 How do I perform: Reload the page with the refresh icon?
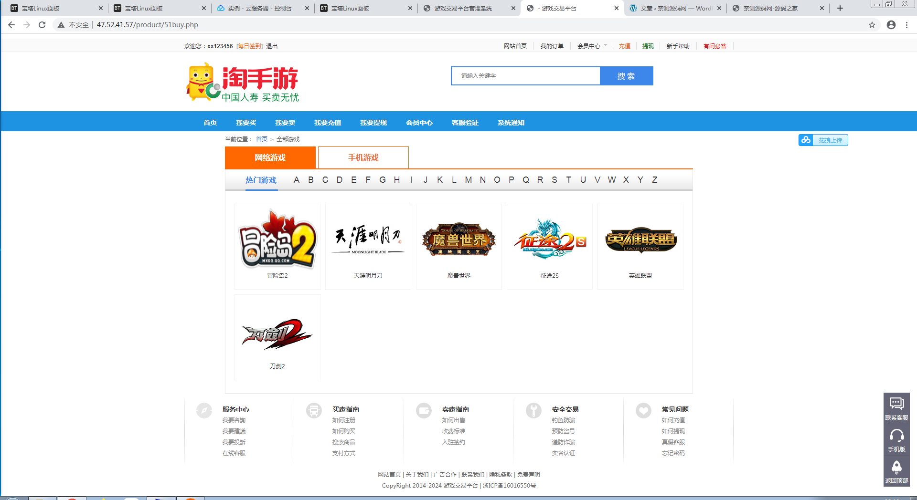click(x=42, y=25)
